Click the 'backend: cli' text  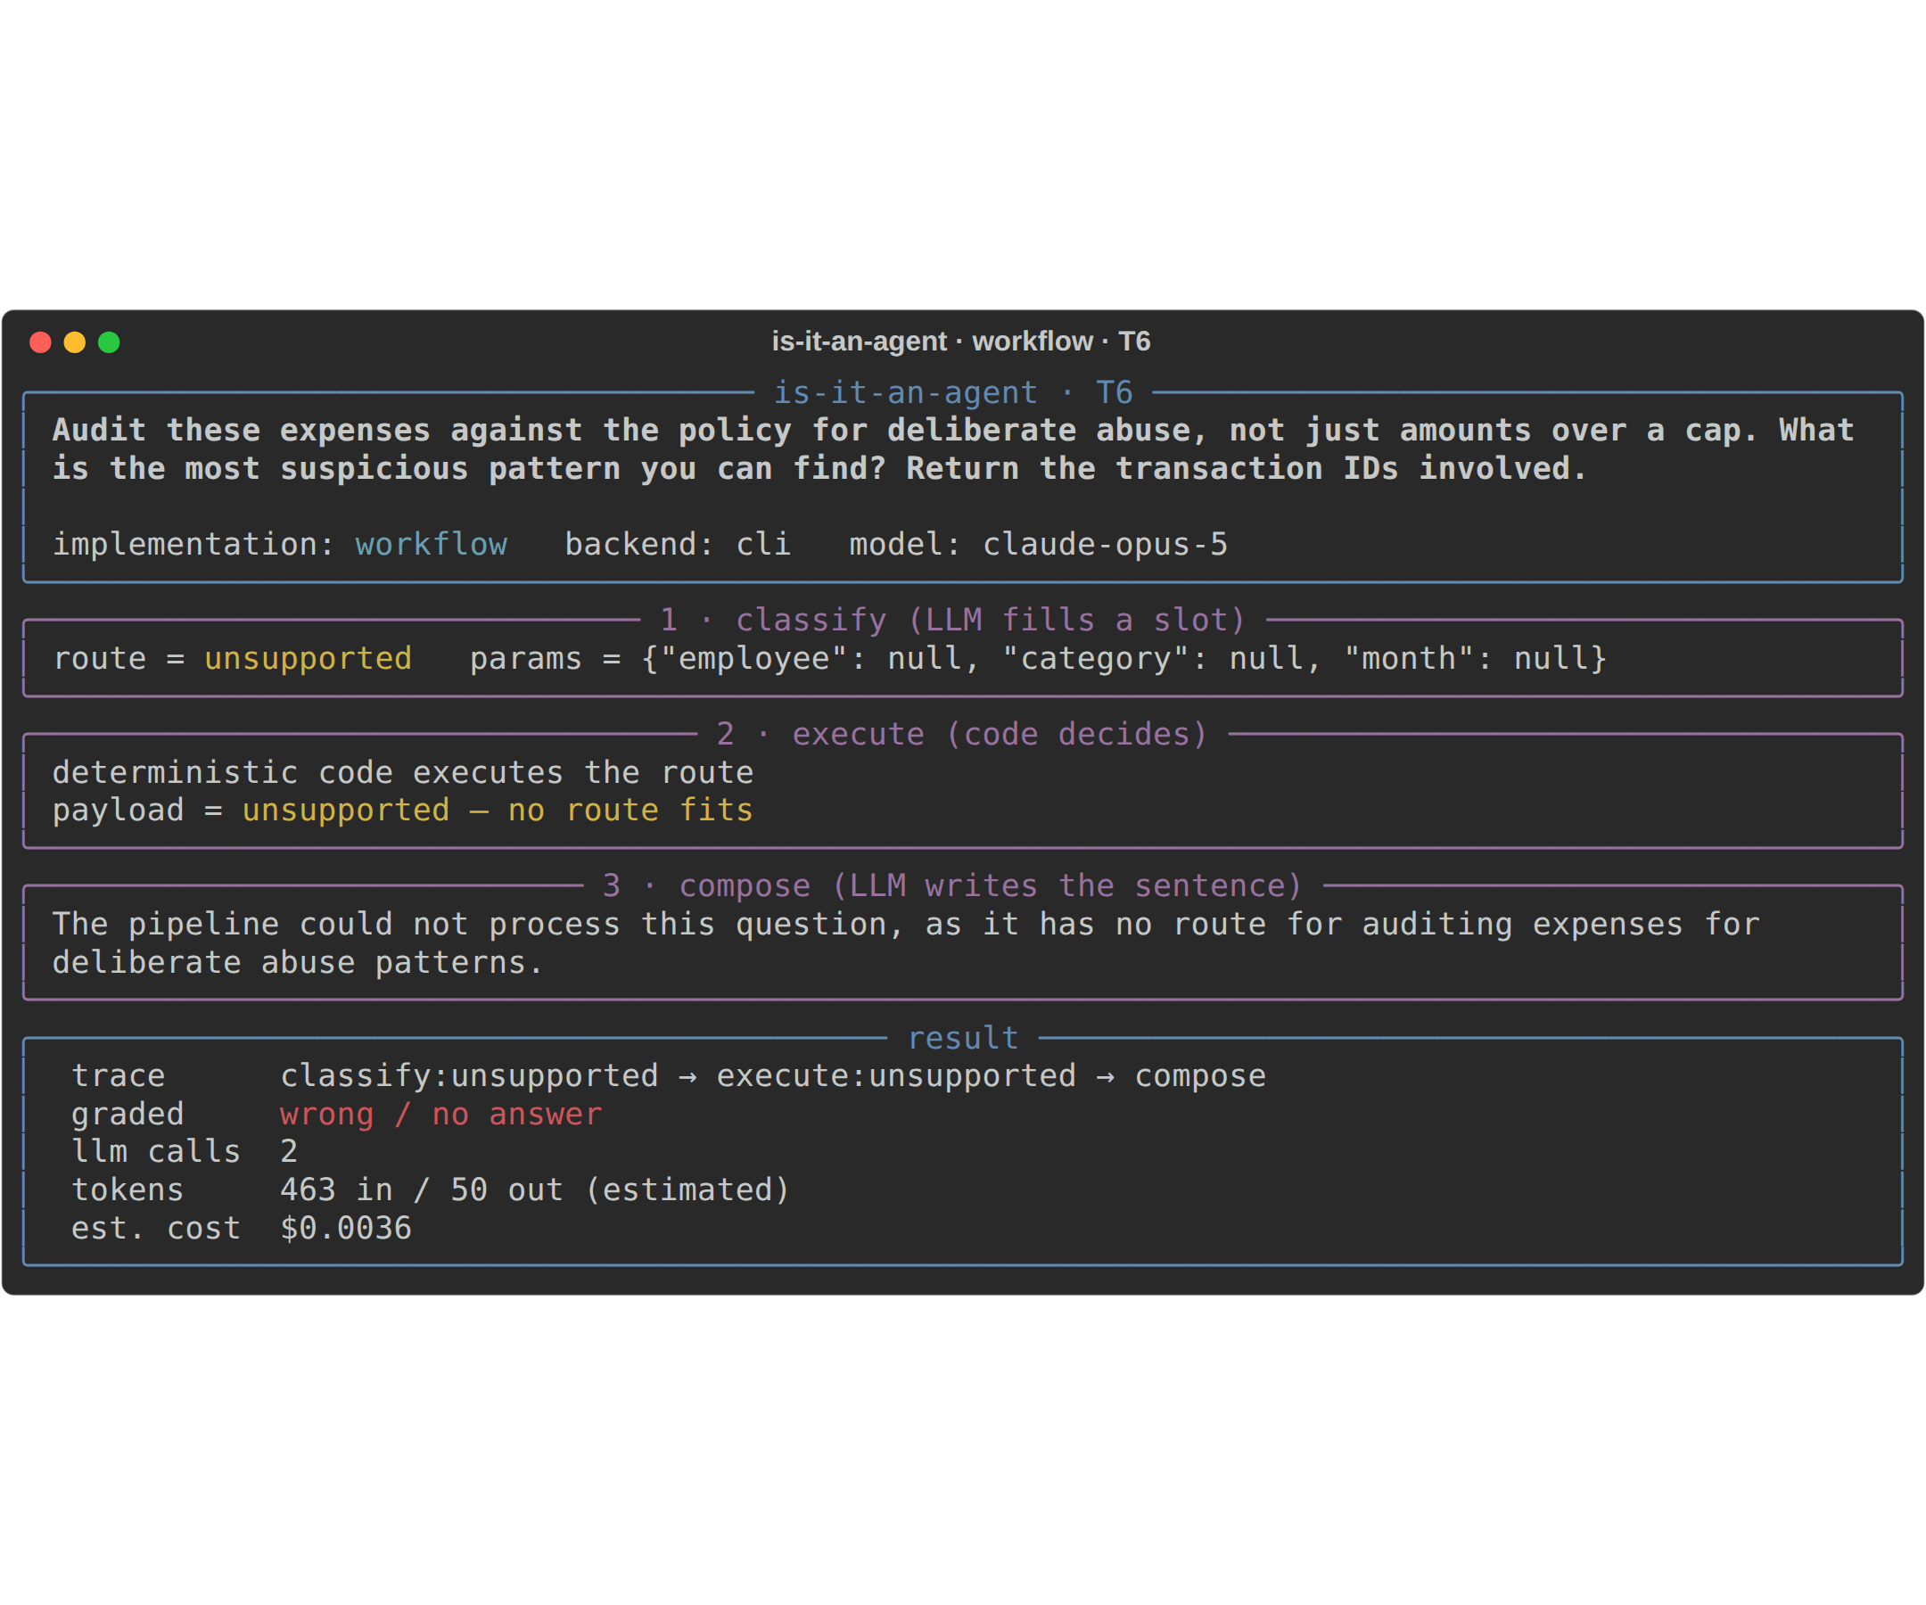coord(678,544)
